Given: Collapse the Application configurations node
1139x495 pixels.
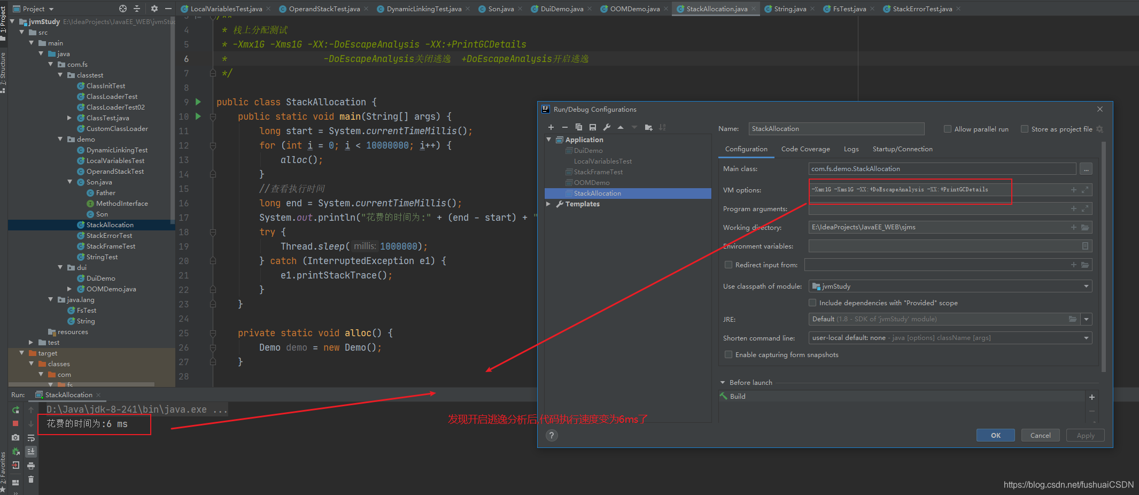Looking at the screenshot, I should [549, 140].
